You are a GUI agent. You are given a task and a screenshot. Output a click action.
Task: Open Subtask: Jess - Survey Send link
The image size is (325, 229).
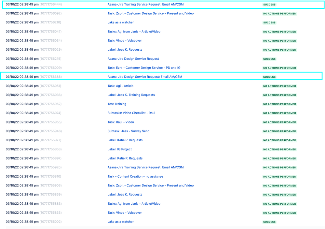[129, 131]
